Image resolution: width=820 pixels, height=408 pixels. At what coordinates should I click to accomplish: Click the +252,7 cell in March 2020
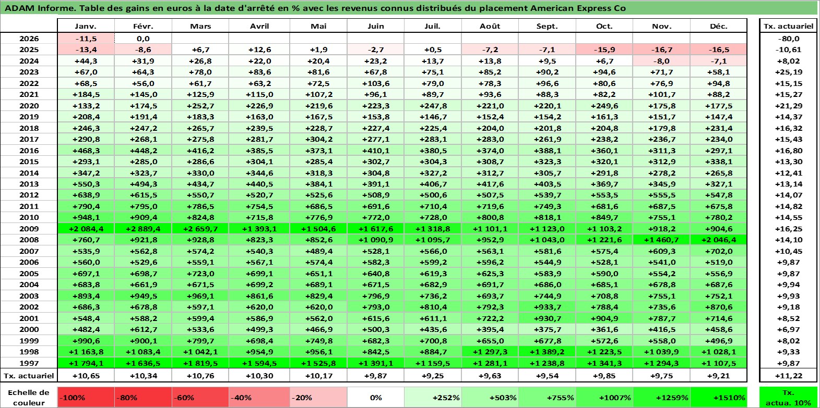click(x=200, y=106)
